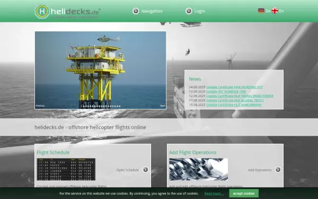Open the Navigation menu label
Screen dimensions: 318x199
152,11
